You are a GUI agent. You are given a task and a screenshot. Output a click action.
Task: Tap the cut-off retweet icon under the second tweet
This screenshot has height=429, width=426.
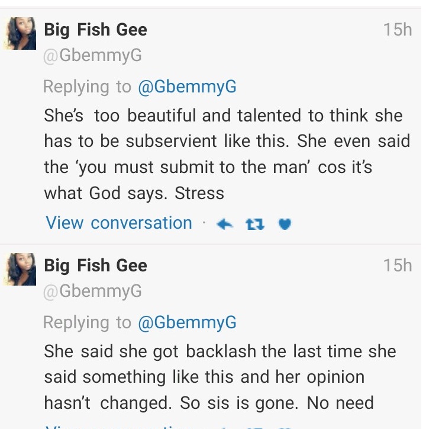tap(255, 427)
